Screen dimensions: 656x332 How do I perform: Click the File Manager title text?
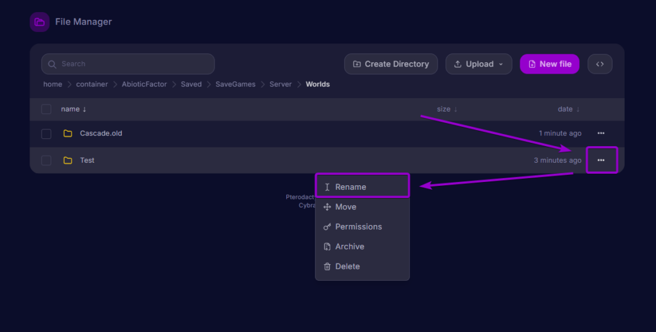click(83, 22)
